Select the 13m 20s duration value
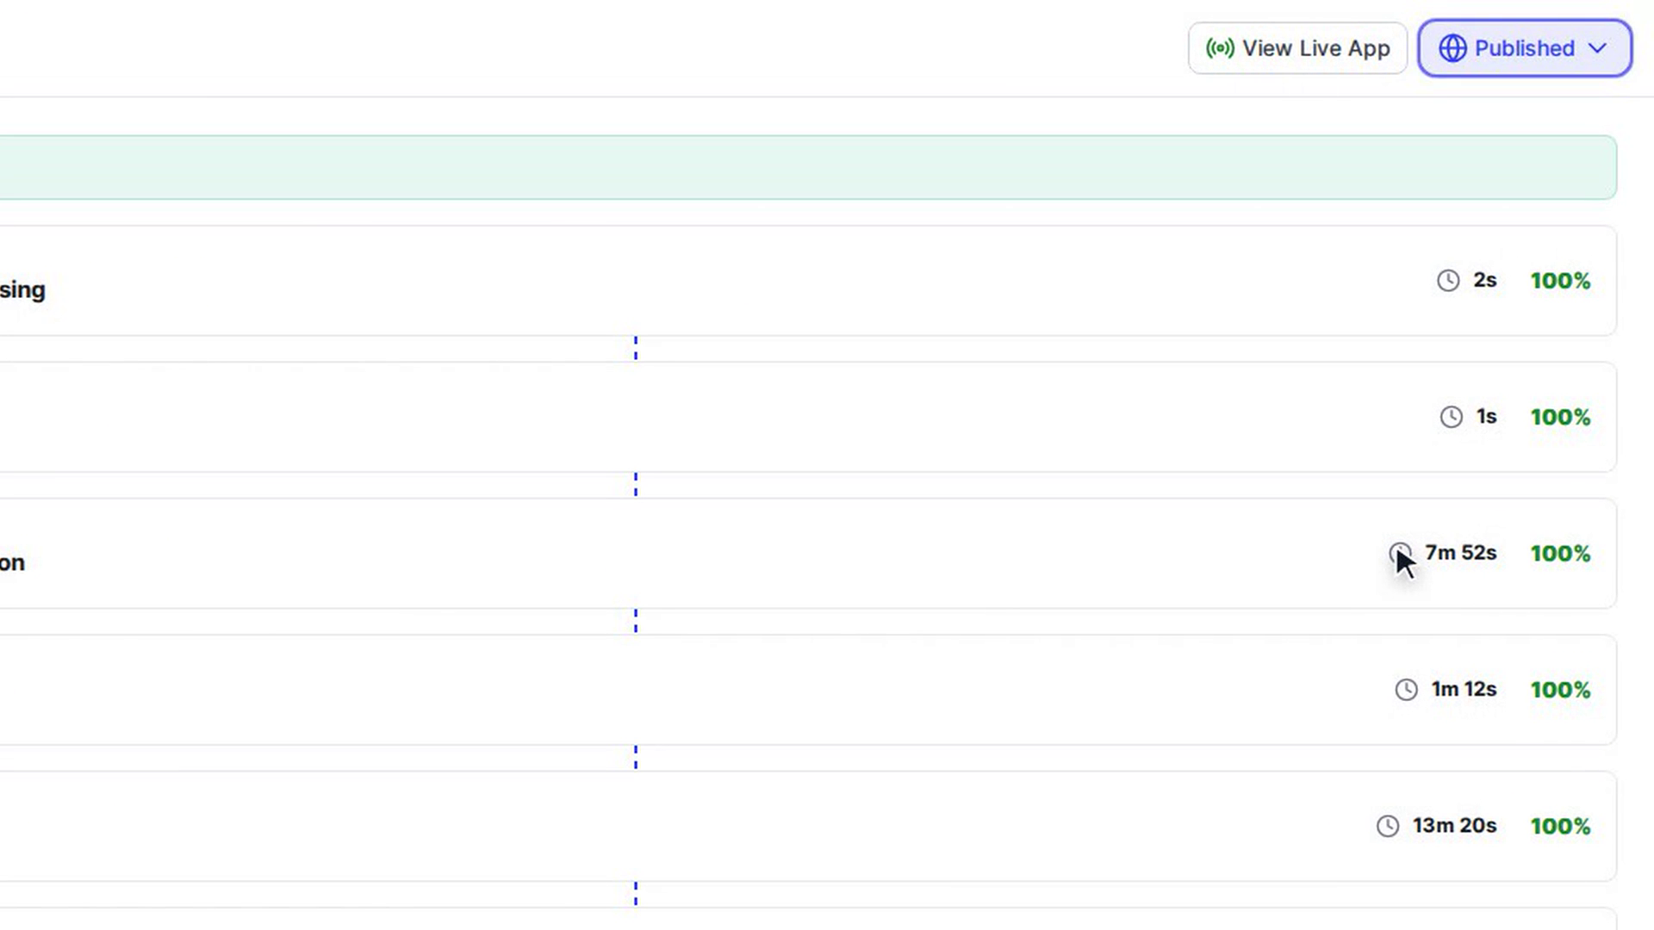Viewport: 1654px width, 930px height. [1455, 826]
